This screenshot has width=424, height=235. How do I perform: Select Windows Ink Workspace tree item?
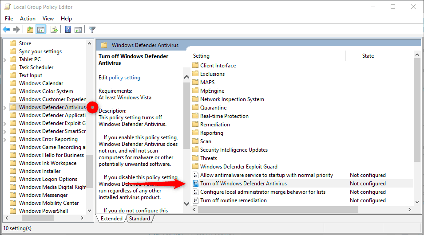[48, 163]
